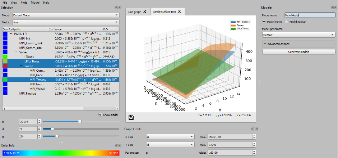Close the Graph Limits panel

click(x=256, y=129)
